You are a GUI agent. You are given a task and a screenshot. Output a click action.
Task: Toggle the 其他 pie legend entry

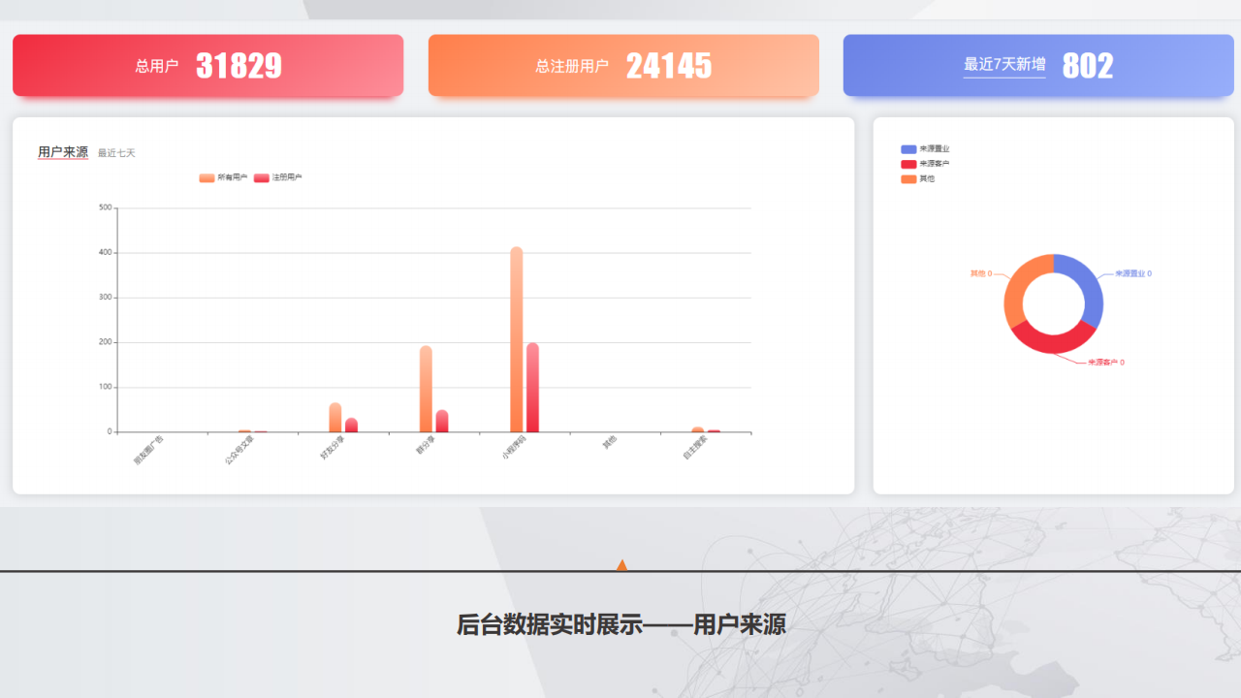918,178
